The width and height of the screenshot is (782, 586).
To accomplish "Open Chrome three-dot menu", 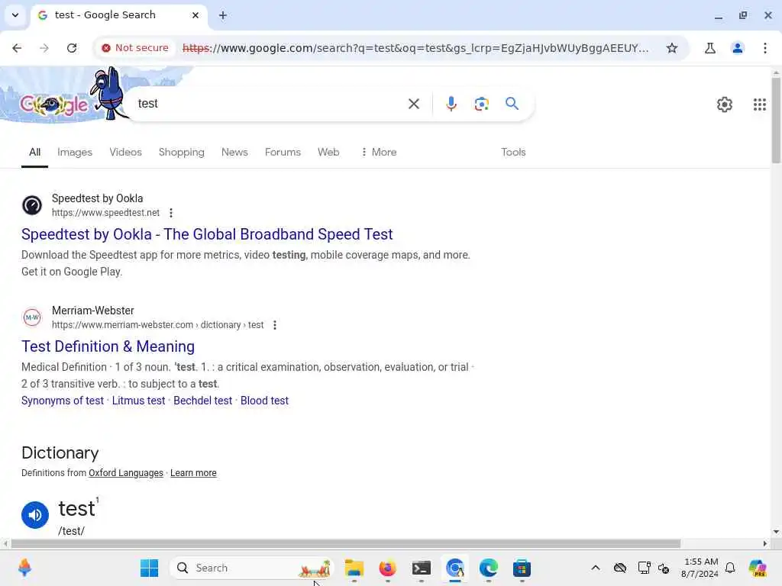I will [764, 48].
